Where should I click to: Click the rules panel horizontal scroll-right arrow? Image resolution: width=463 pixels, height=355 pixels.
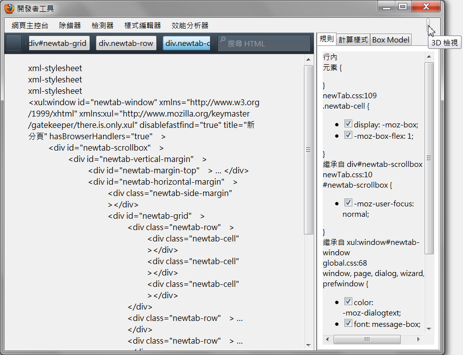(419, 340)
